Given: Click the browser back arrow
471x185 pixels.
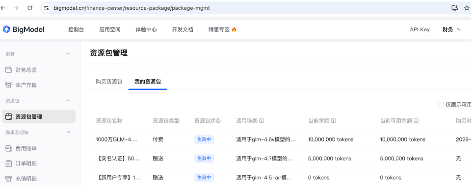Looking at the screenshot, I should coord(3,8).
